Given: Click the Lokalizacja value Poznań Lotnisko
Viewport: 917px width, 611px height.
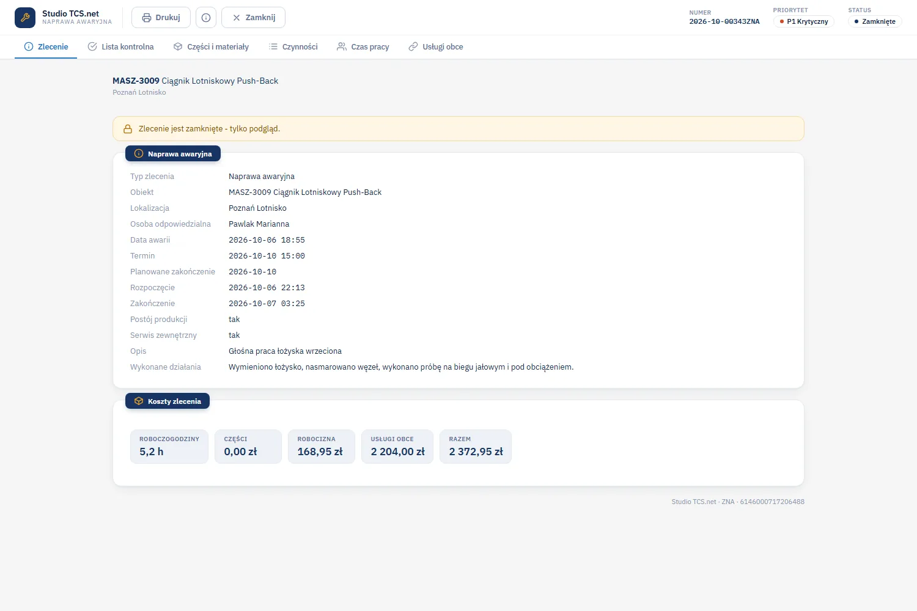Looking at the screenshot, I should pos(257,208).
